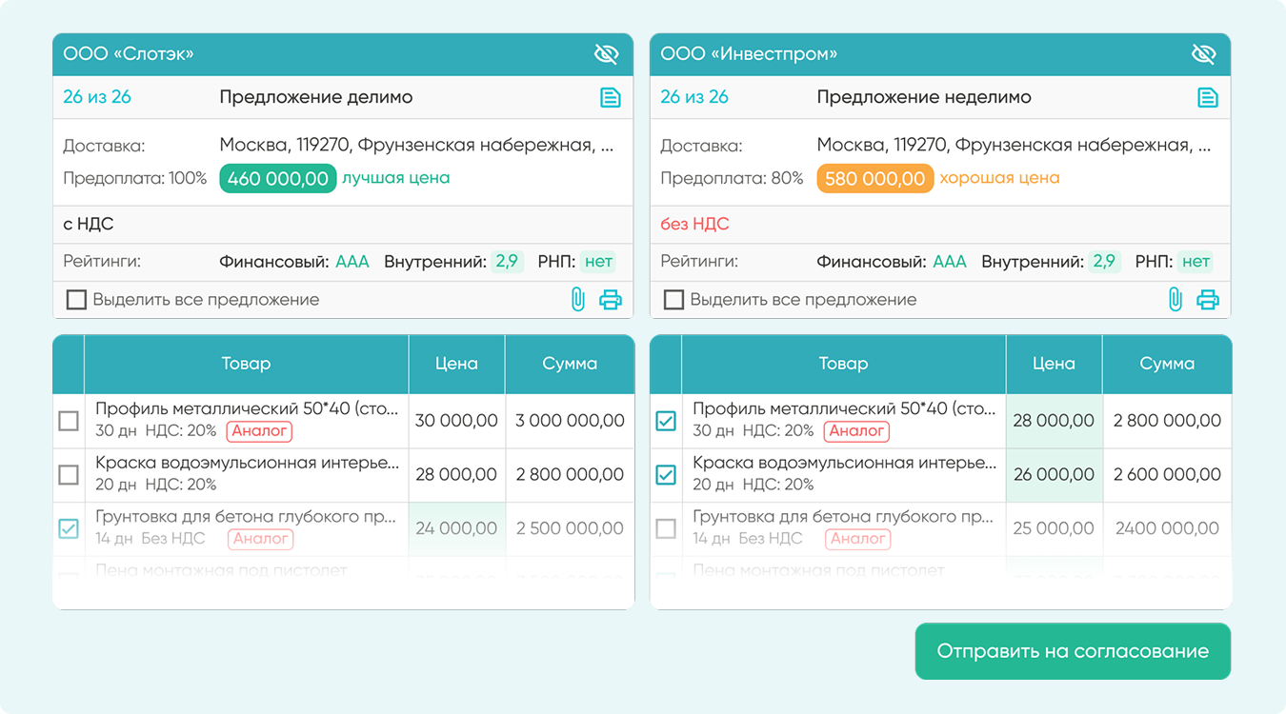Print the Инвестпром offer

point(1207,300)
